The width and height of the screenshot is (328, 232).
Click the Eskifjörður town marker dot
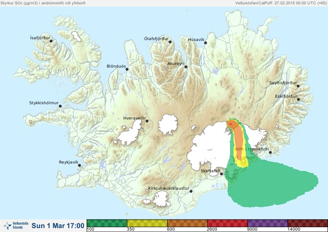[298, 99]
